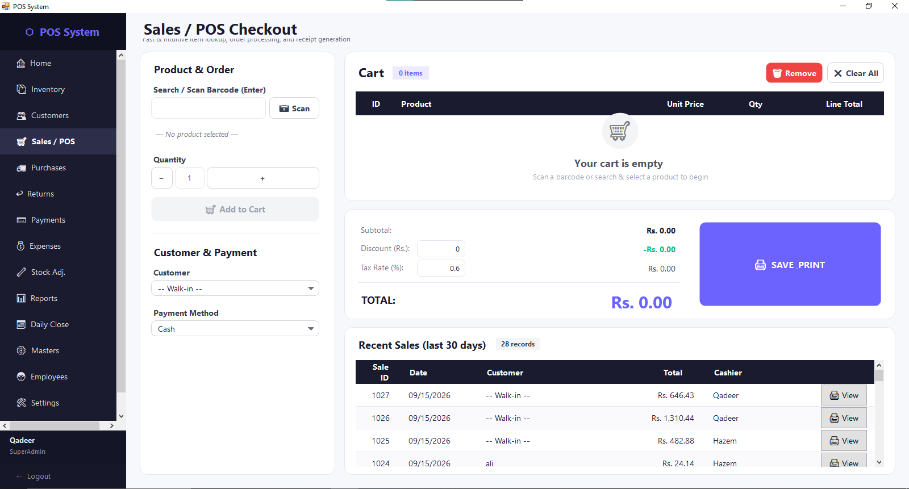
Task: Click the Masters gear icon
Action: 21,350
